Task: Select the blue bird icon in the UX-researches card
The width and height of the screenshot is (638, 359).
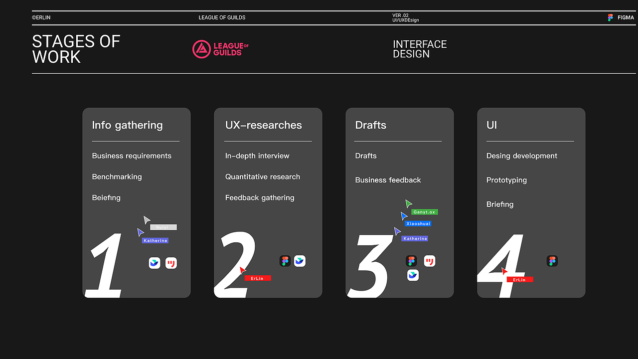Action: [x=300, y=261]
